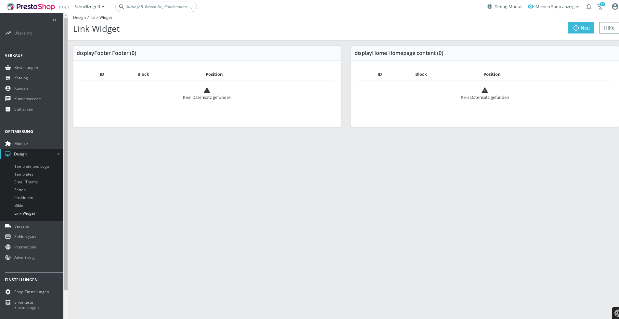The width and height of the screenshot is (619, 319).
Task: Collapse the Design submenu chevron
Action: [59, 154]
